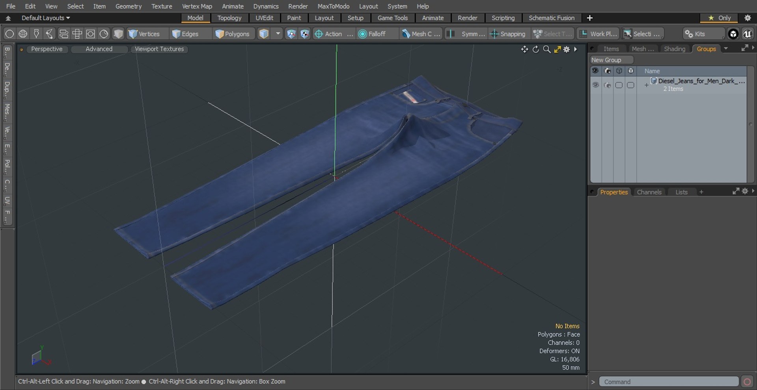Click the stacked cylinder layout icon
This screenshot has width=757, height=390.
click(63, 34)
